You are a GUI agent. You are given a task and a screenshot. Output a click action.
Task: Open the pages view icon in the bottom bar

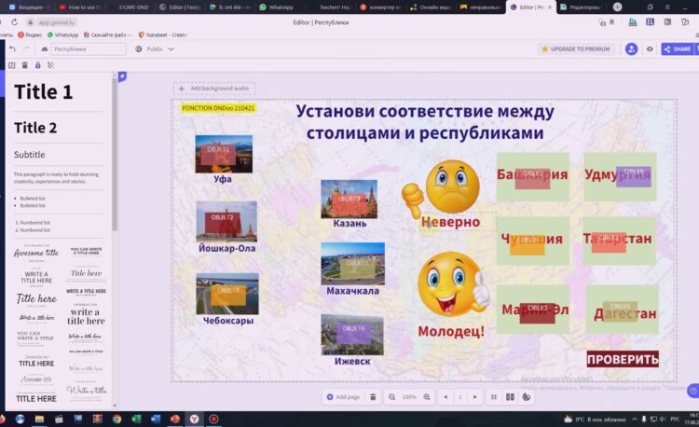pos(510,396)
